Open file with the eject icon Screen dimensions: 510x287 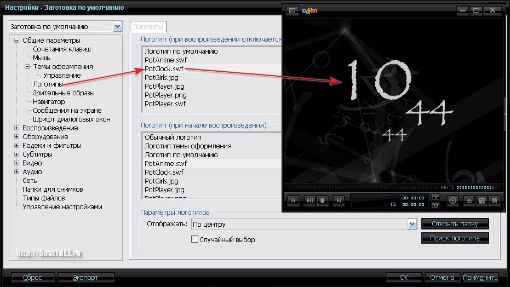pyautogui.click(x=469, y=200)
